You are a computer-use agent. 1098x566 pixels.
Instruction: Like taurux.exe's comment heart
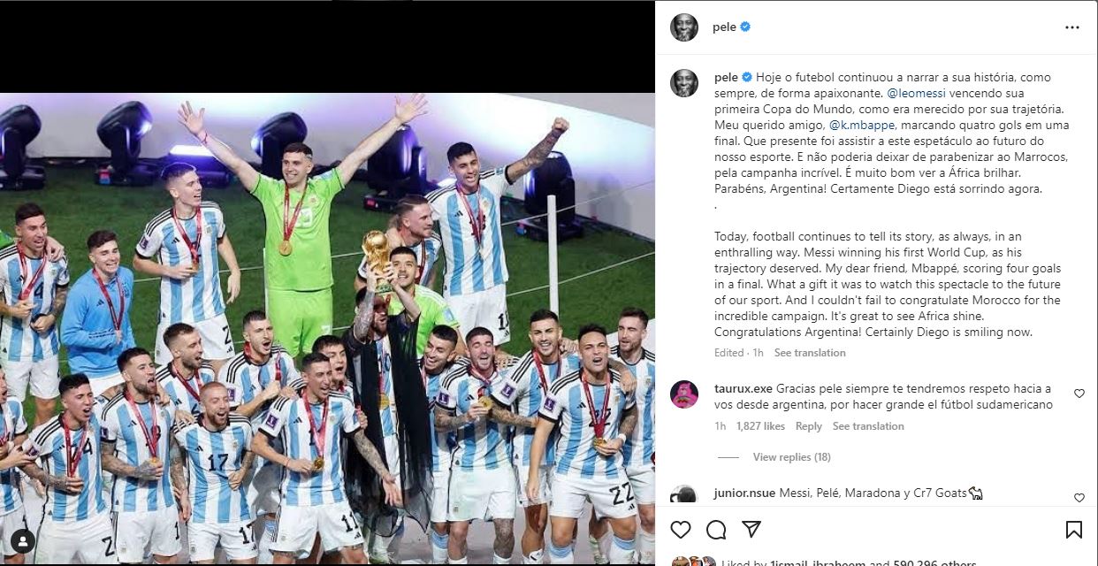[1079, 394]
